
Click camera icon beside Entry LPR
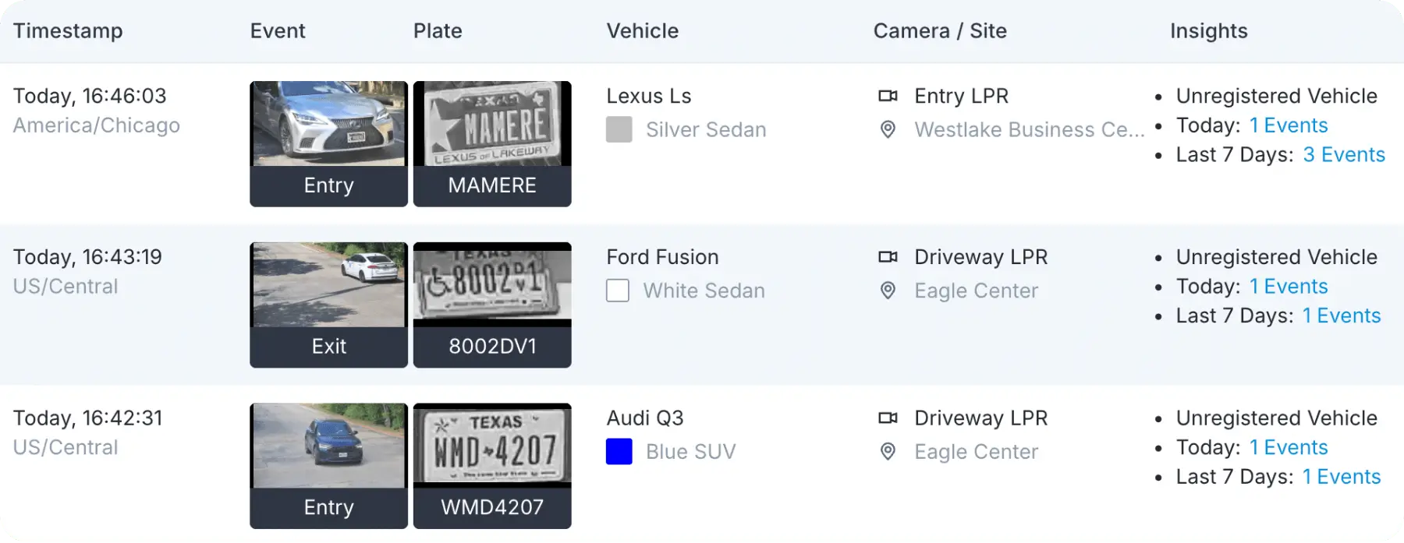pos(888,96)
